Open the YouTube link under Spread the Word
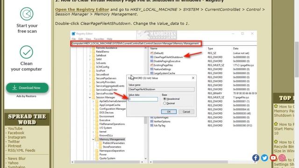299x168 pixels. pyautogui.click(x=15, y=128)
